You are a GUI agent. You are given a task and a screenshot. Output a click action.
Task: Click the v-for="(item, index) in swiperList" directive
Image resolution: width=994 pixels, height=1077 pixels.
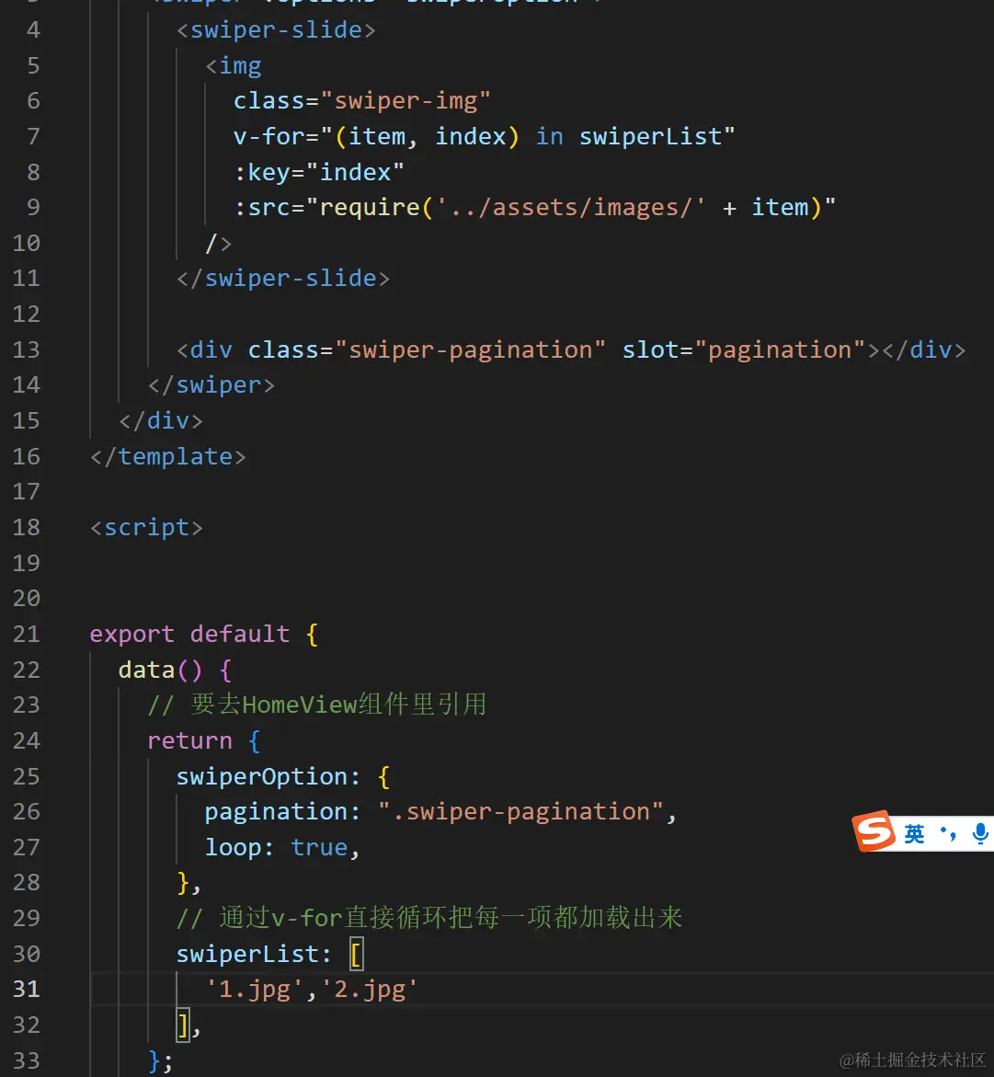pos(485,137)
